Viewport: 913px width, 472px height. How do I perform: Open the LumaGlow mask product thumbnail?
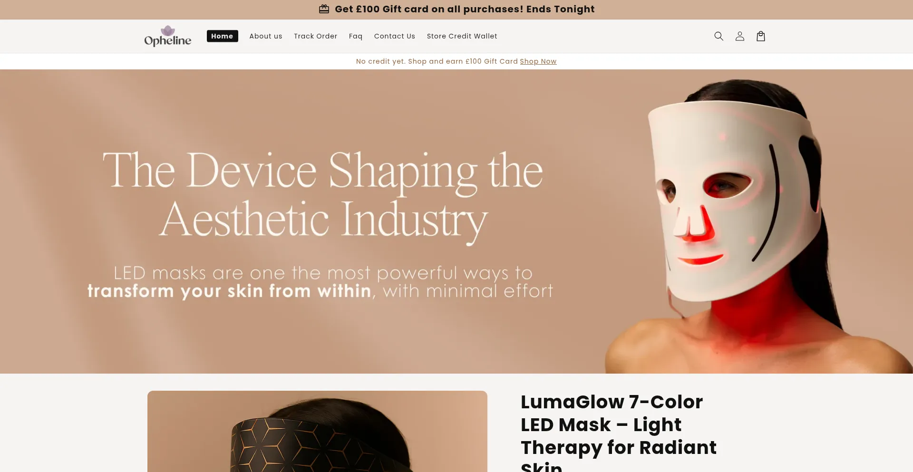click(317, 431)
